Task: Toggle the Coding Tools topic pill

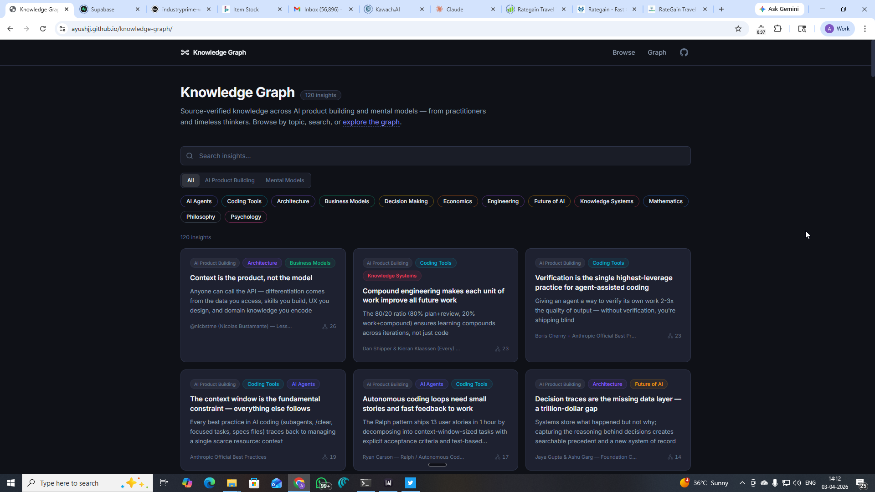Action: pyautogui.click(x=244, y=201)
